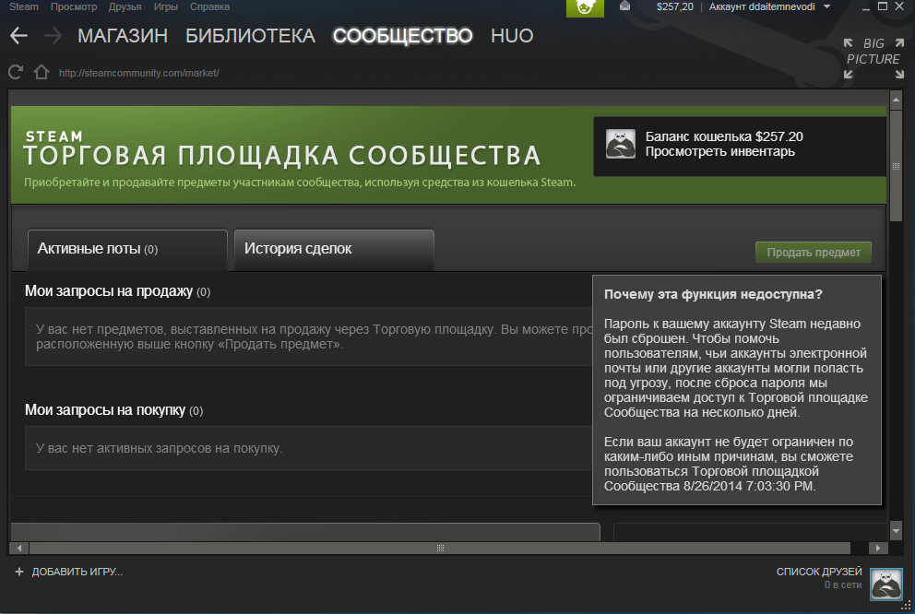This screenshot has width=915, height=614.
Task: Go to БИБЛИОТЕКА section
Action: point(250,36)
